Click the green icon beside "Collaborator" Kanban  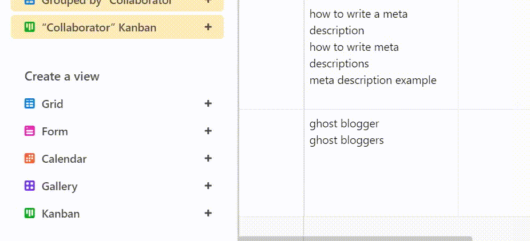click(30, 27)
